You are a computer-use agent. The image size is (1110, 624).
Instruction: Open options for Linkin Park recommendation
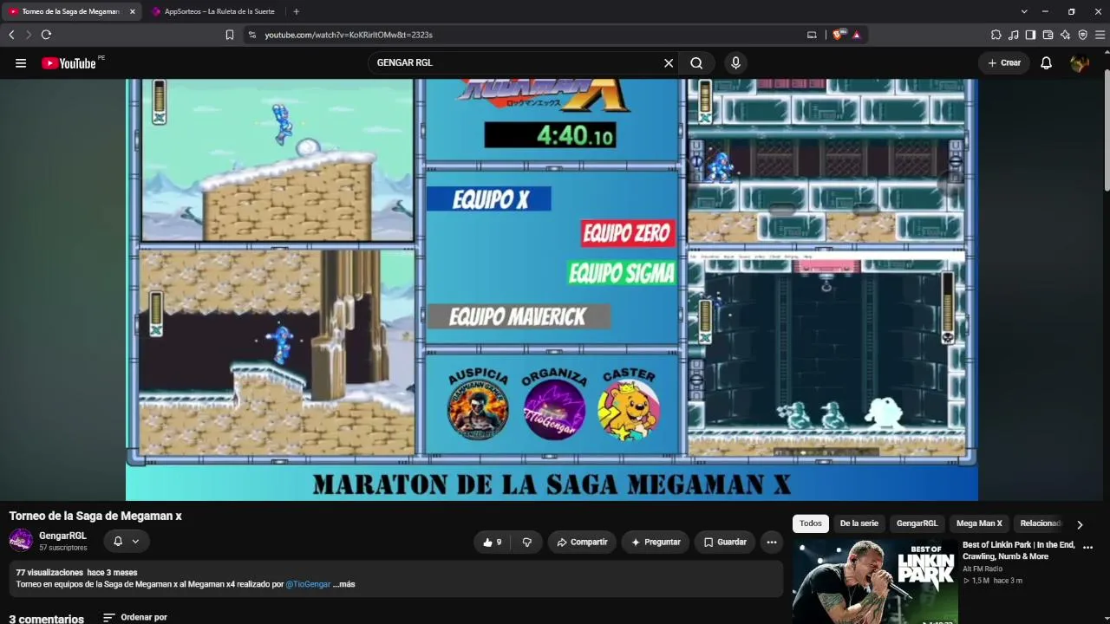point(1087,548)
